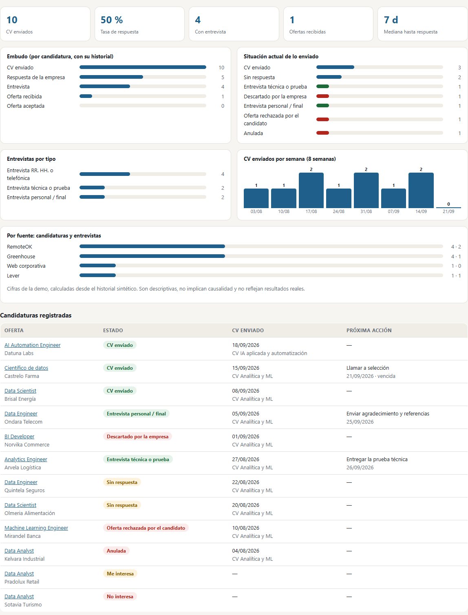Click the '1 Ofertas recibidas' summary card

328,24
